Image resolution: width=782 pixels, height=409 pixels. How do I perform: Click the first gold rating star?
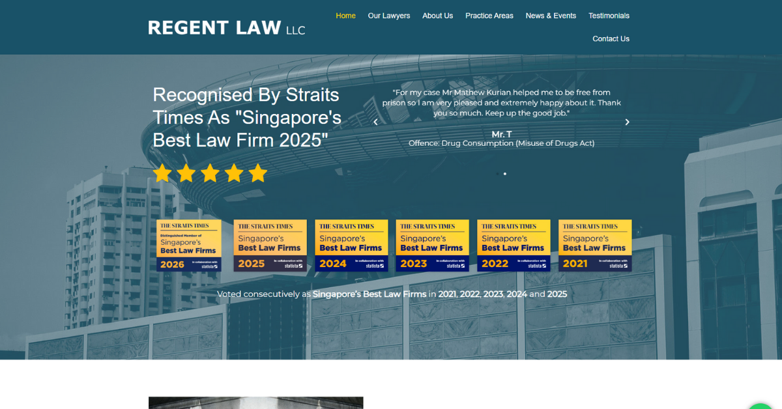162,173
